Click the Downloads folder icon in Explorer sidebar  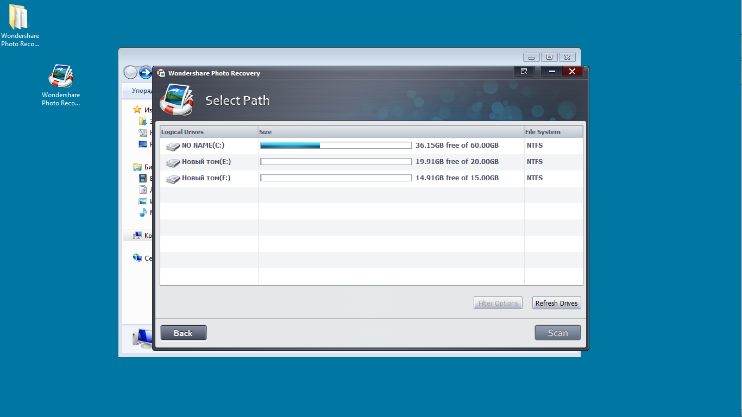143,121
